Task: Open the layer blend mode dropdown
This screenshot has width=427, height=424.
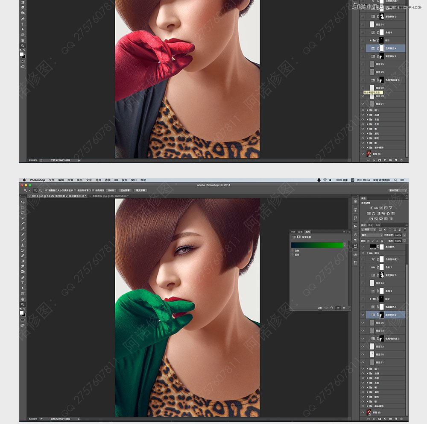Action: [371, 235]
